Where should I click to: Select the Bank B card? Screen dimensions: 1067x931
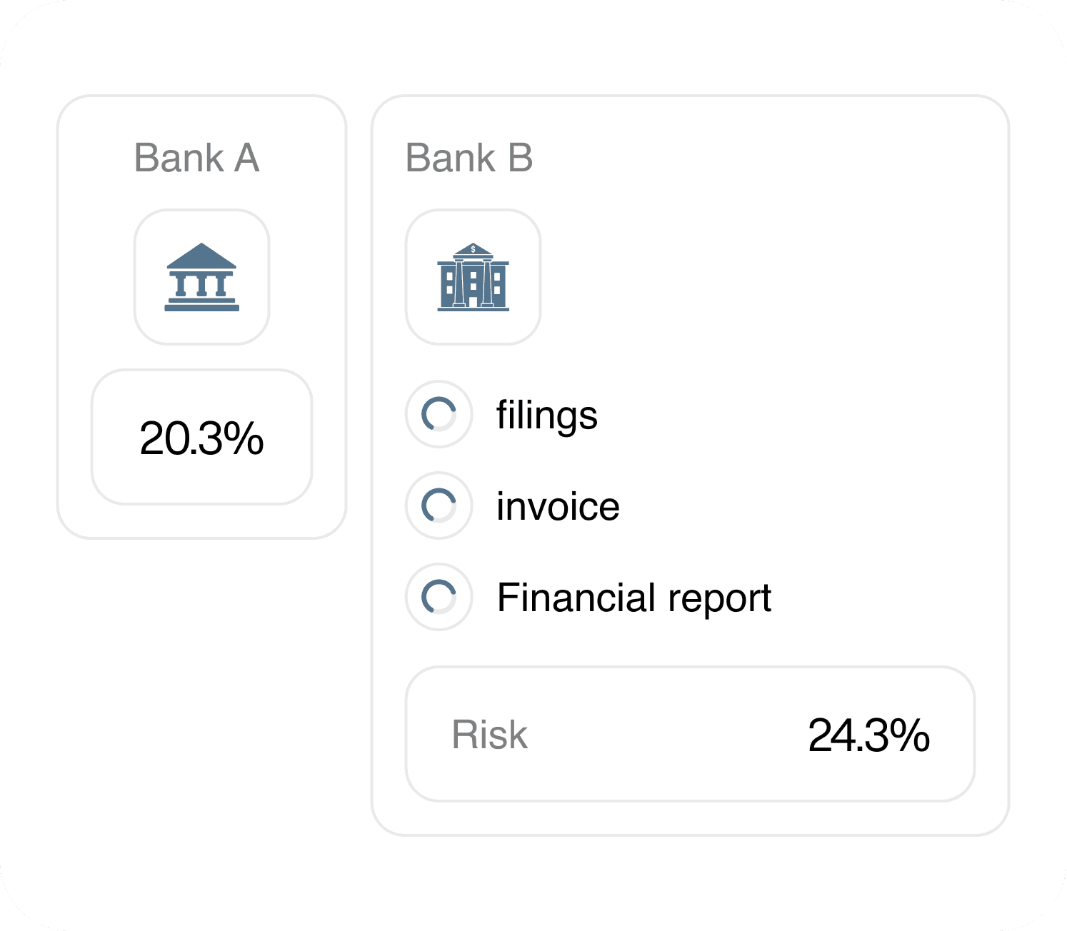click(691, 465)
